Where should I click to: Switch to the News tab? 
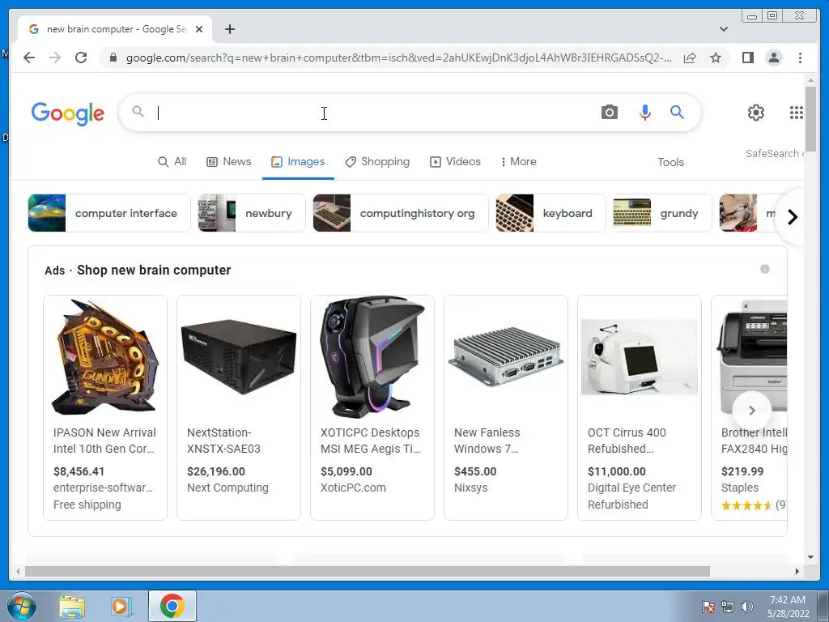pos(228,162)
